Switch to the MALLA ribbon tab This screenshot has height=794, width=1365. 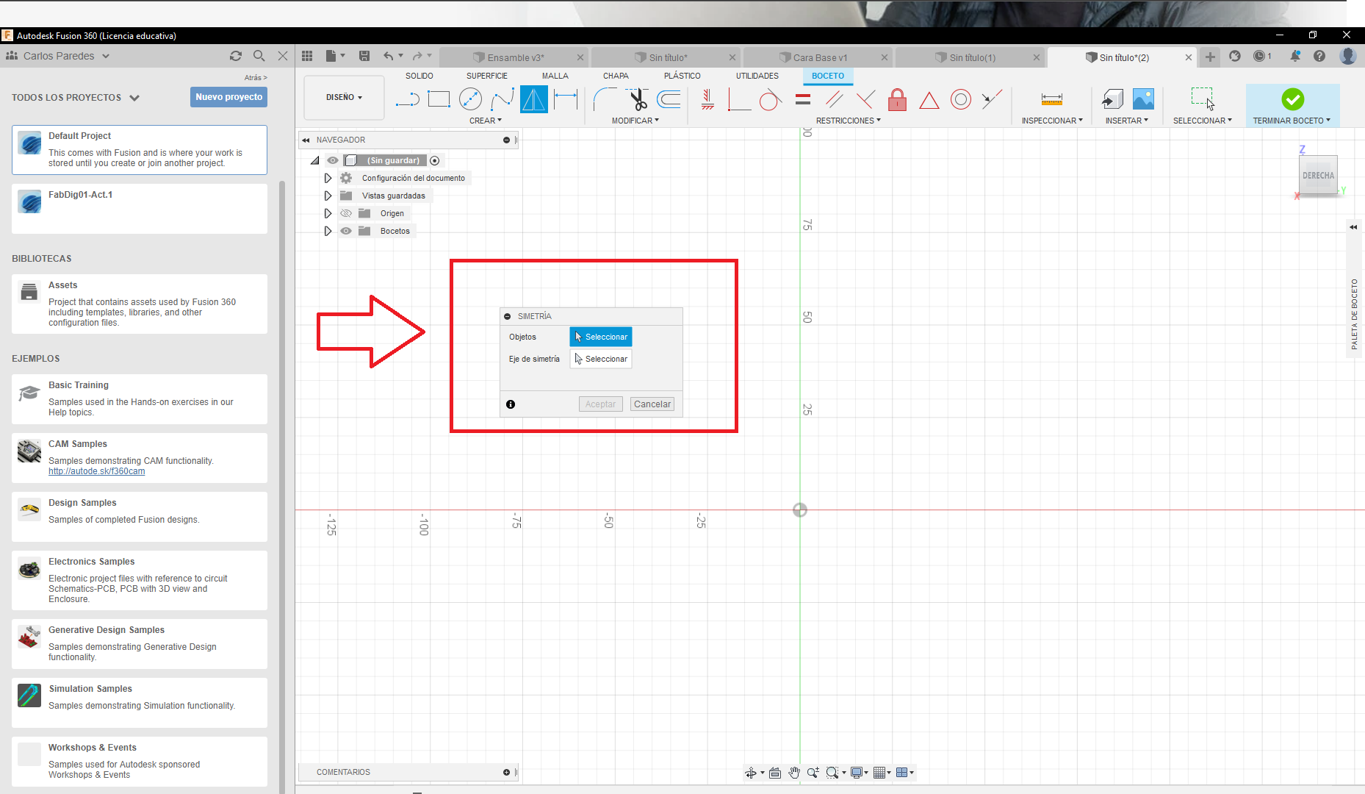click(x=555, y=76)
